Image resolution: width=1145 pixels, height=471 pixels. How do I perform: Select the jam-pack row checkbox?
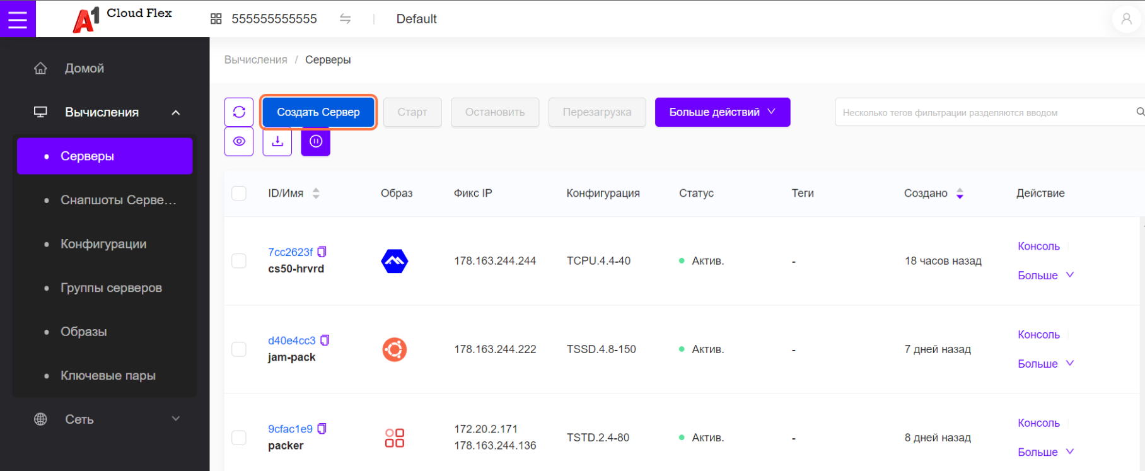coord(239,349)
